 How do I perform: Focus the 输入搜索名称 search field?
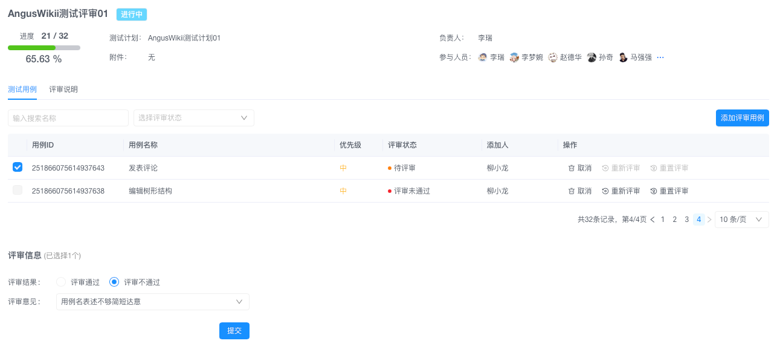[x=68, y=118]
